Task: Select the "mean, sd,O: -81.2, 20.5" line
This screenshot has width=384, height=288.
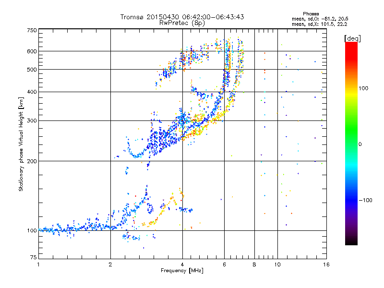Action: [320, 19]
